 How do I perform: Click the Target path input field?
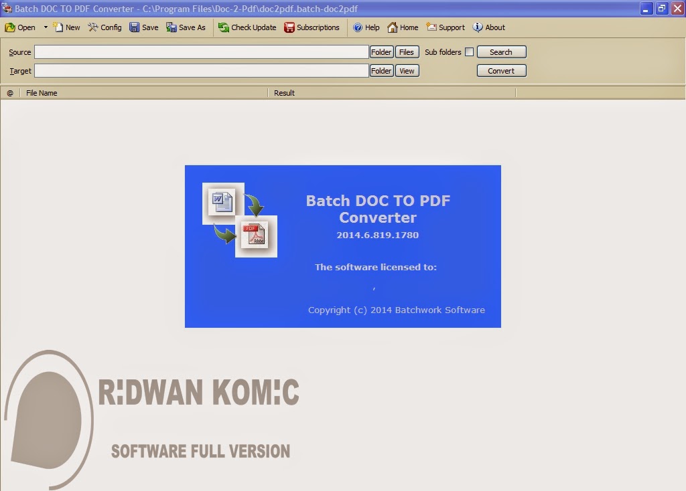[201, 71]
